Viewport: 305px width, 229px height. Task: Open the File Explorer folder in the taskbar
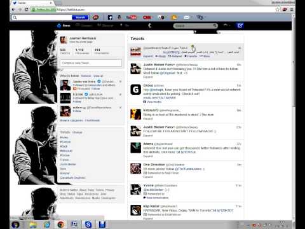coord(33,225)
